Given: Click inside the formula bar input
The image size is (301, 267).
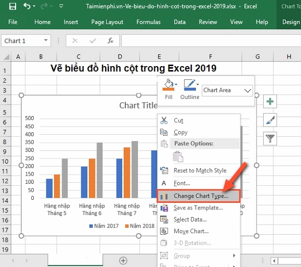Looking at the screenshot, I should [211, 41].
